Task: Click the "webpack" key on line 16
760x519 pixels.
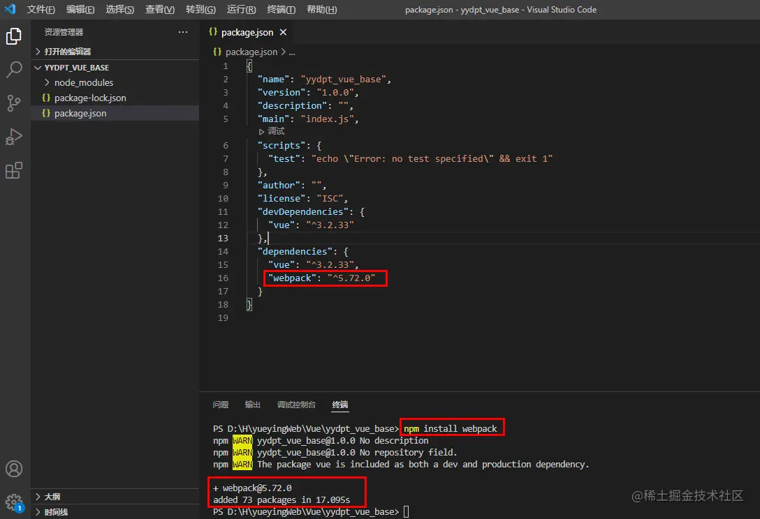Action: 292,278
